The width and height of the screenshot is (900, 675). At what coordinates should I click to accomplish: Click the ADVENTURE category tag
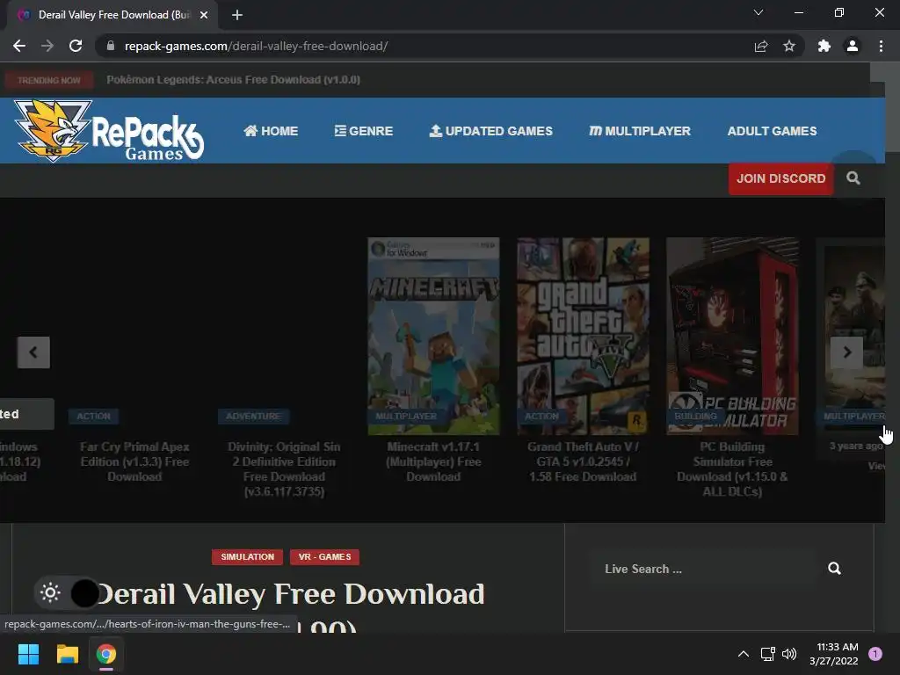tap(253, 416)
